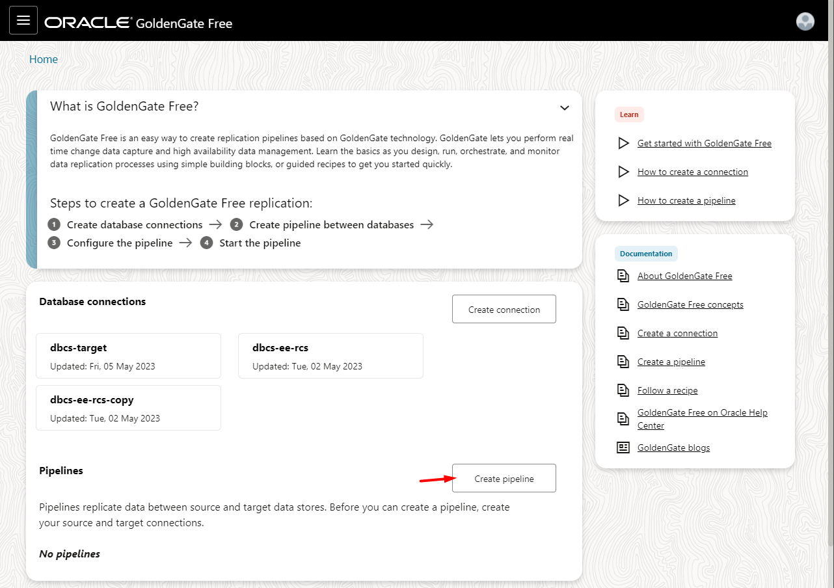Screen dimensions: 834x588
Task: Go to the Home breadcrumb
Action: coord(44,59)
